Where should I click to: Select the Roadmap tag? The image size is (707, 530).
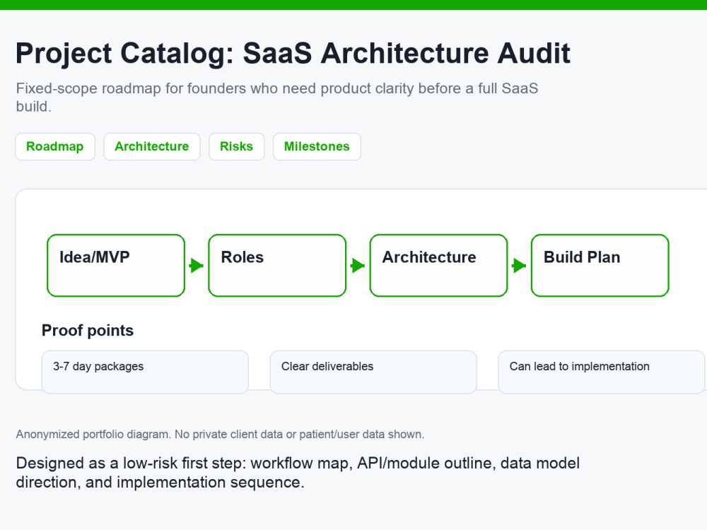coord(55,146)
